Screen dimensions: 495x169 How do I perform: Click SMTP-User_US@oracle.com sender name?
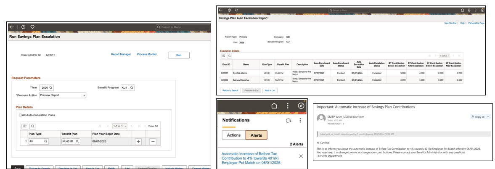coord(346,116)
